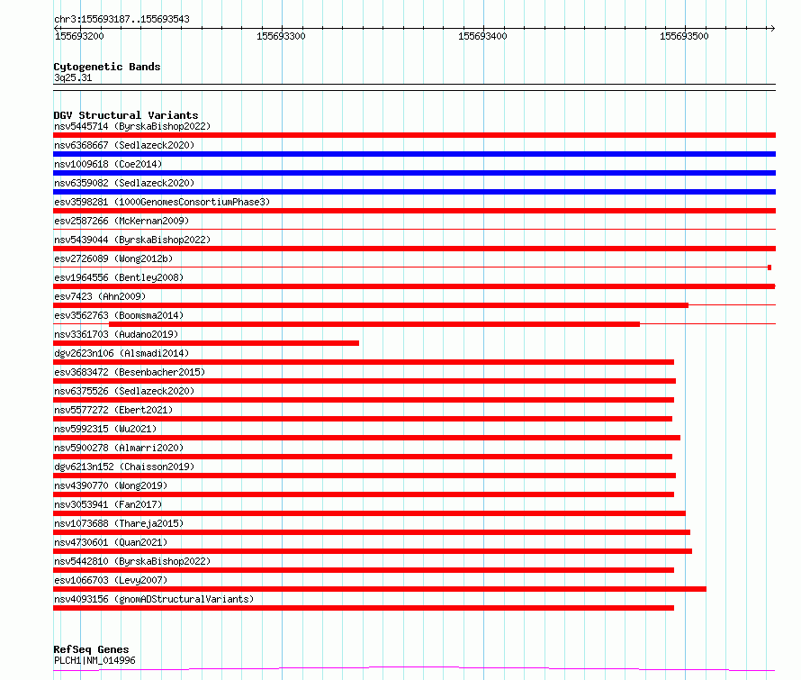Click the red bar of nsv3053941
This screenshot has width=801, height=680.
click(369, 513)
